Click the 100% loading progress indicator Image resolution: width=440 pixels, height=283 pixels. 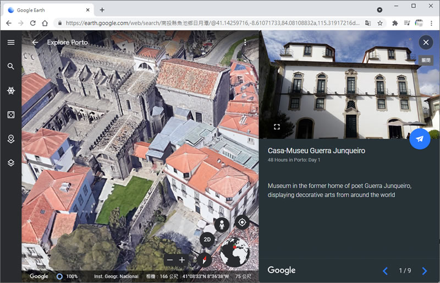click(x=67, y=276)
